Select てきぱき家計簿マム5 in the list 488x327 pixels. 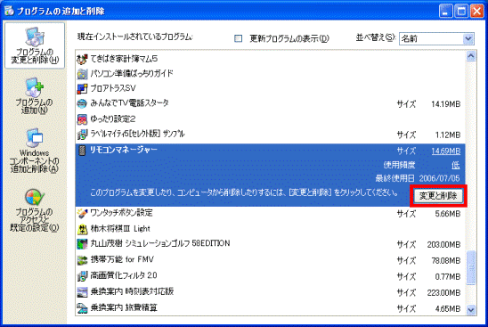pyautogui.click(x=270, y=59)
